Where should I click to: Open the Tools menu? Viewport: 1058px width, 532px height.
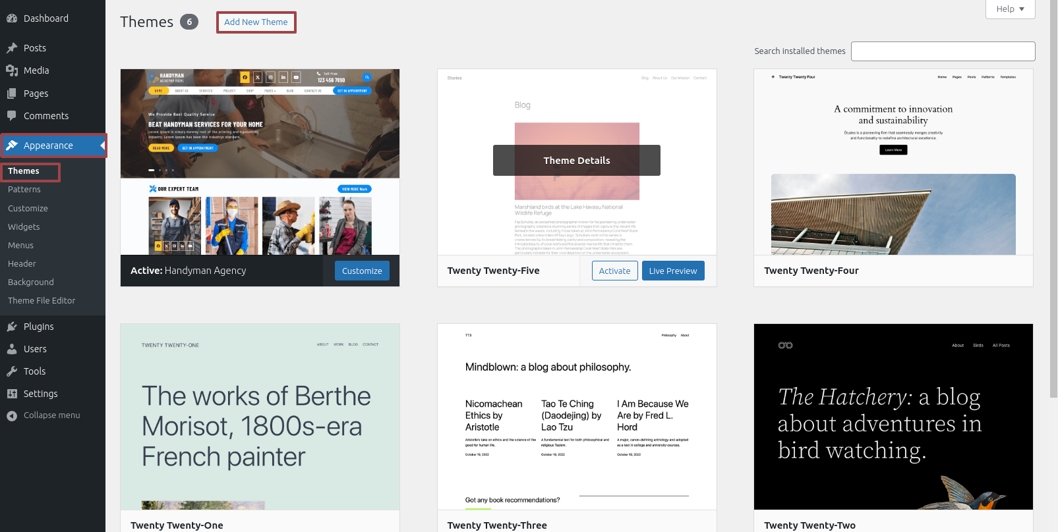pyautogui.click(x=53, y=371)
